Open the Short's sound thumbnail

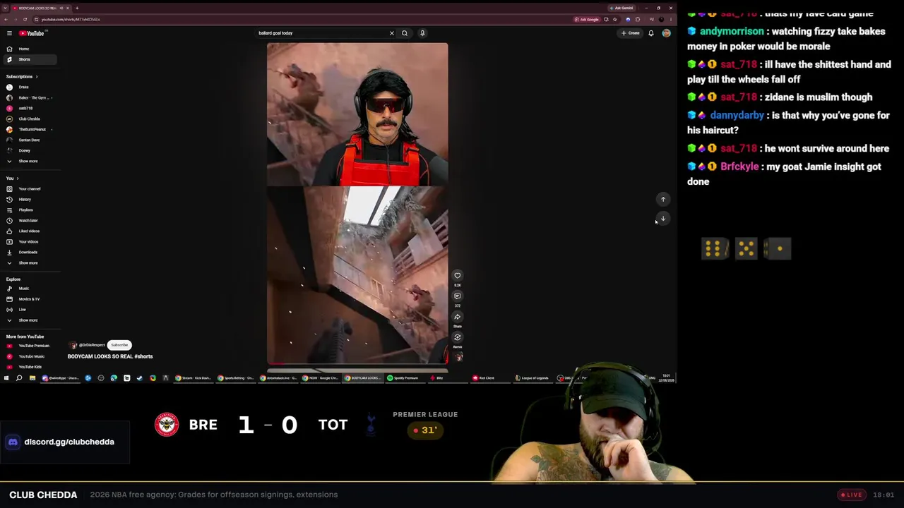coord(458,357)
